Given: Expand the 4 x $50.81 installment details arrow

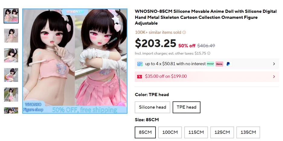Looking at the screenshot, I should coord(274,64).
